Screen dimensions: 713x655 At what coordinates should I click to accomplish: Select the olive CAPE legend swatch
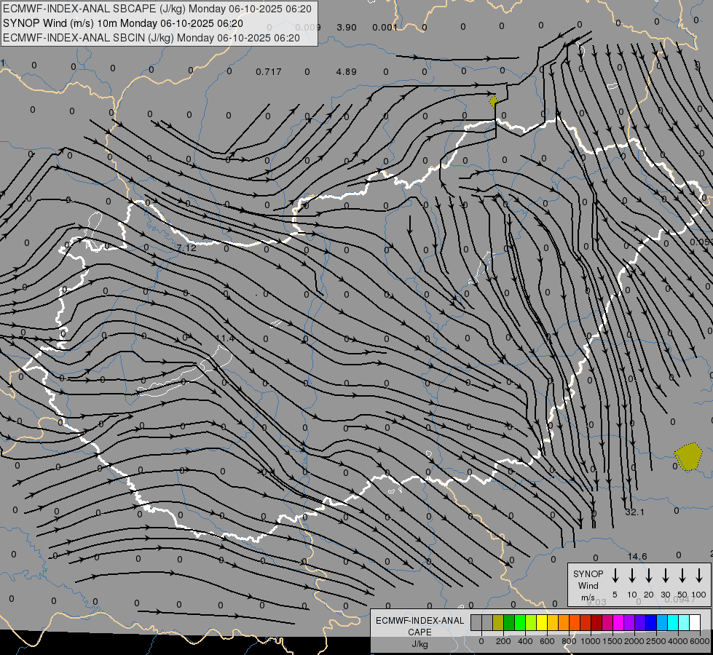click(498, 623)
